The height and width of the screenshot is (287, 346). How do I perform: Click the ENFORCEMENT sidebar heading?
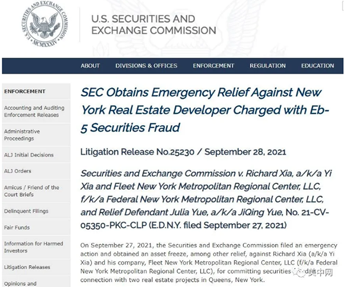tap(24, 91)
